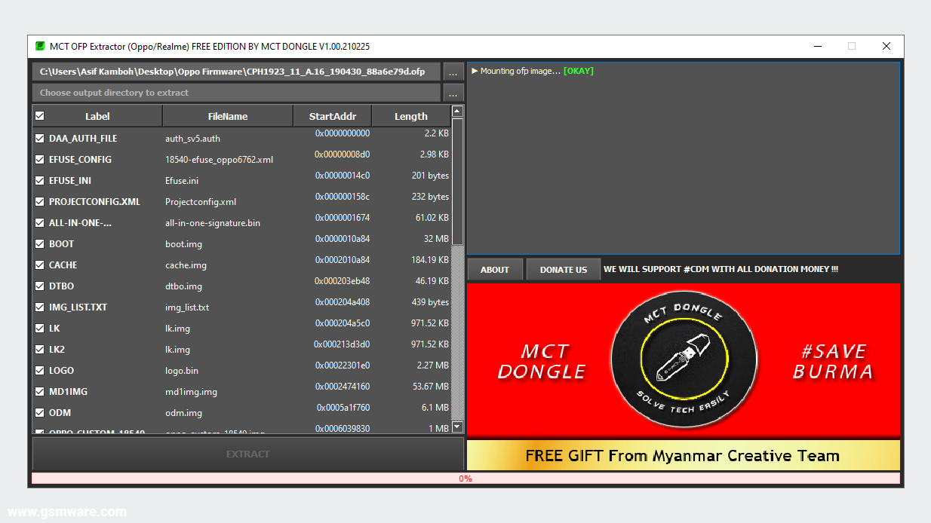Click the 0% progress bar
This screenshot has height=523, width=931.
point(465,478)
